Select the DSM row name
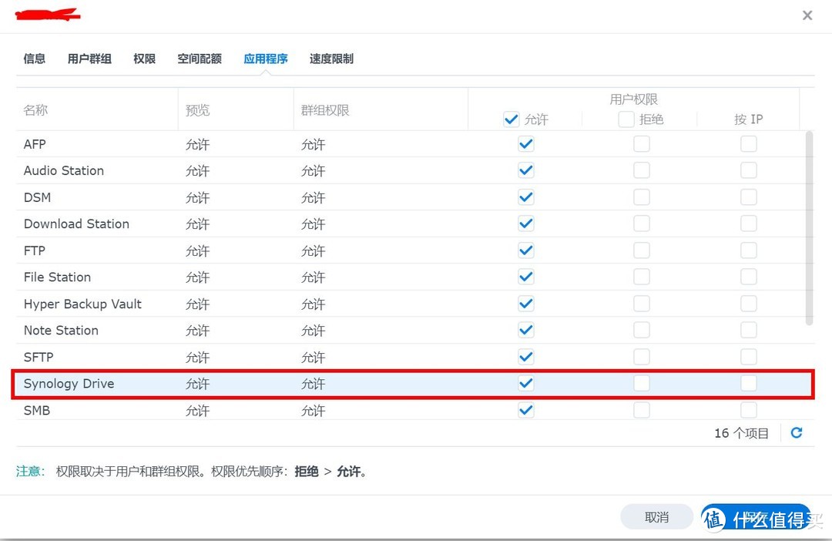The width and height of the screenshot is (832, 541). (x=37, y=197)
